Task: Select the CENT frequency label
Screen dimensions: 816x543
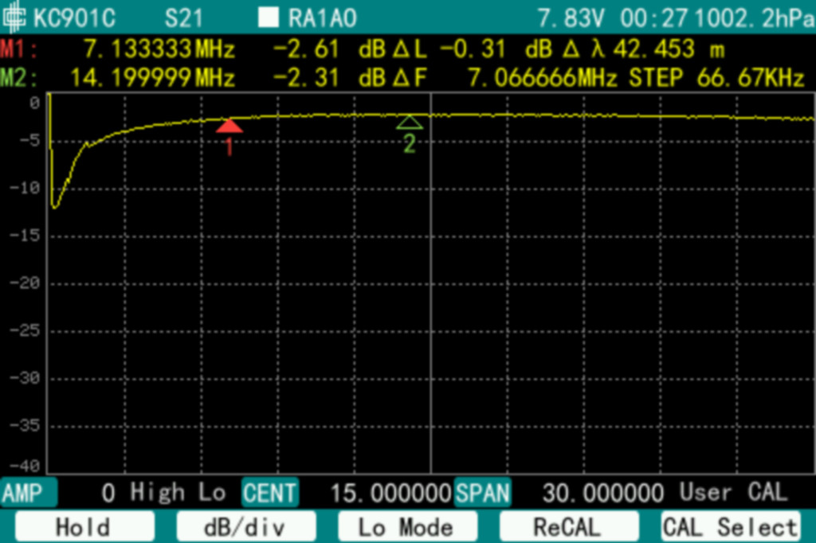Action: (x=269, y=493)
